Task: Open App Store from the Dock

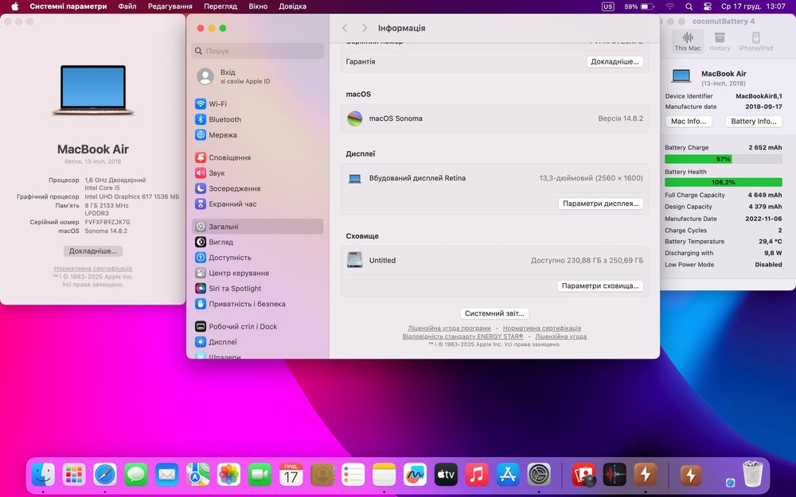Action: [508, 476]
